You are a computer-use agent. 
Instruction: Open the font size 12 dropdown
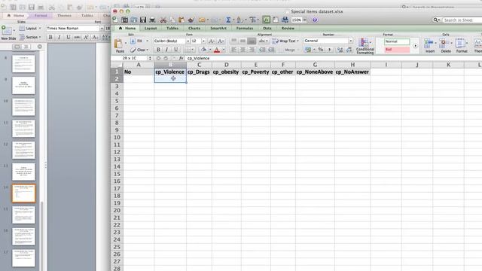tap(203, 41)
